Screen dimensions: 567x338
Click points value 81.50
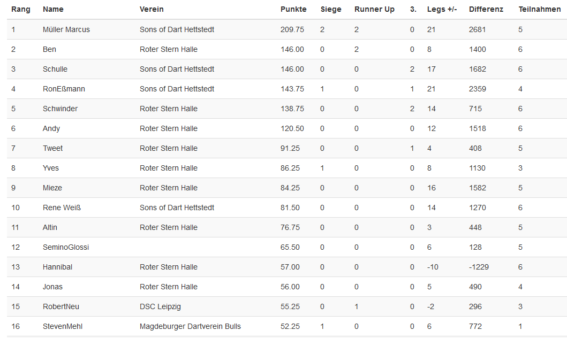290,208
